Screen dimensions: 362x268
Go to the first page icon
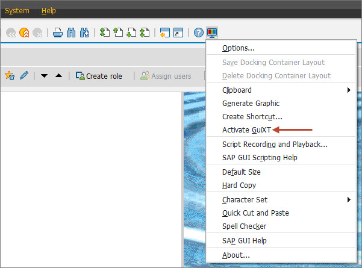tap(105, 33)
